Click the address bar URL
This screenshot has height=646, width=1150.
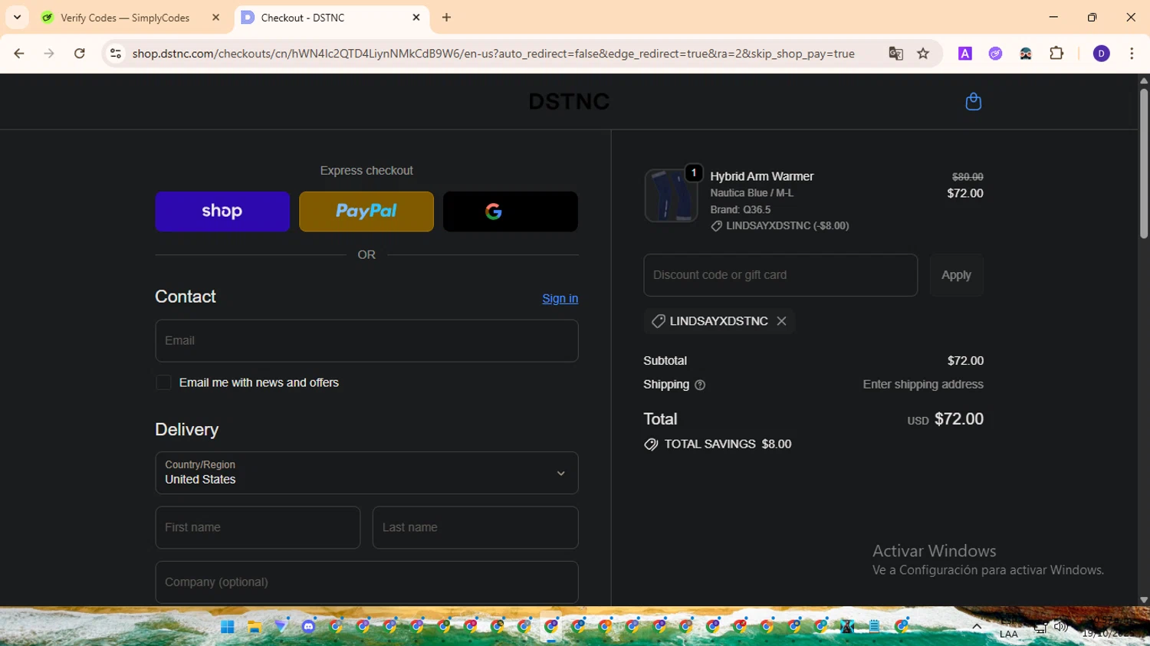(x=493, y=54)
